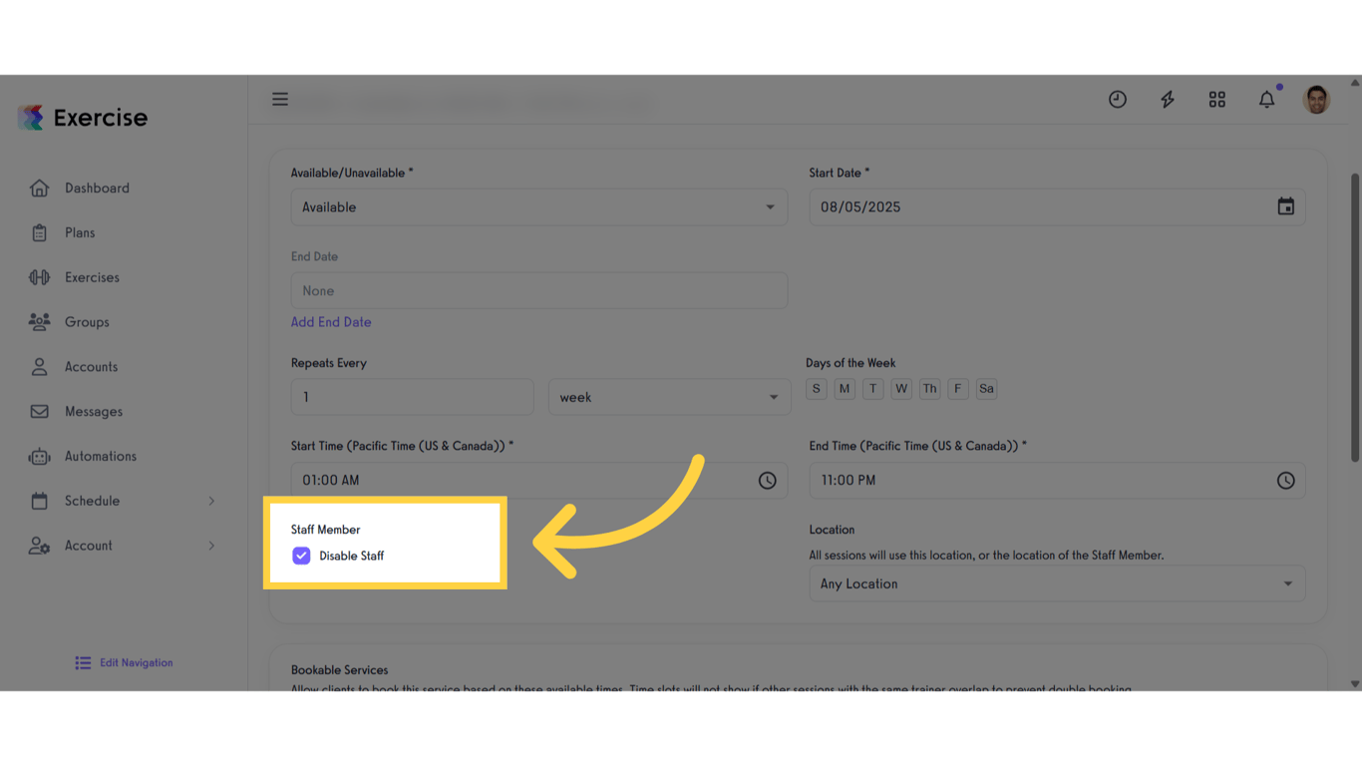Open the Start Time clock picker
Image resolution: width=1362 pixels, height=766 pixels.
click(767, 480)
